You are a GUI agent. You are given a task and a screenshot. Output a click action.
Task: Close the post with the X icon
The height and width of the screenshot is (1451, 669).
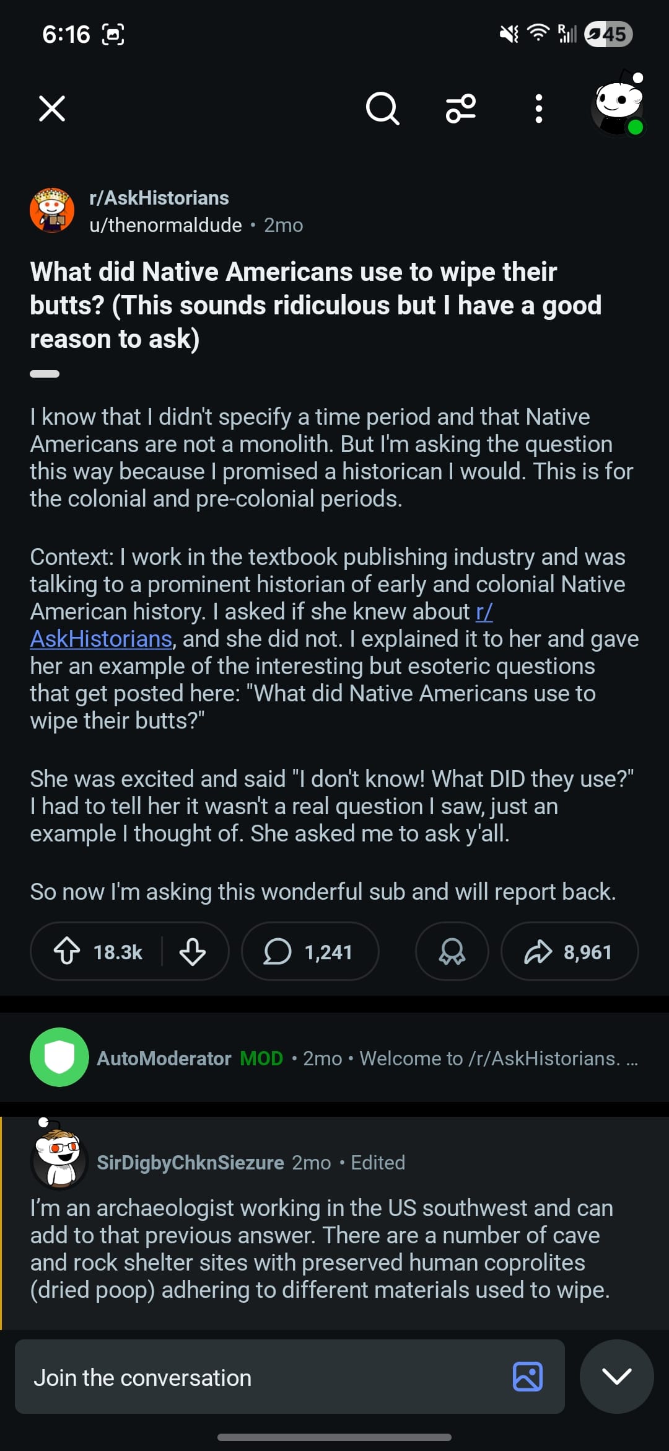[52, 109]
